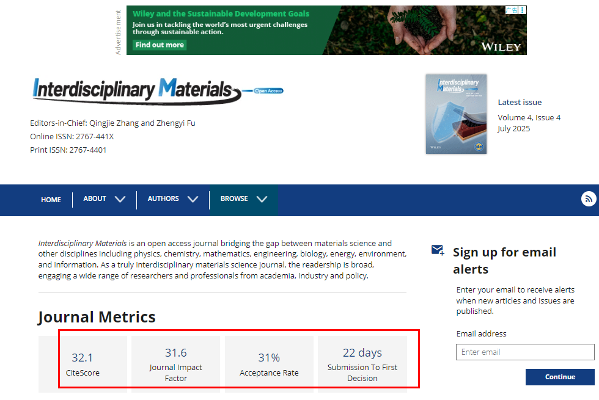Click the Journal Impact Factor metric box
599x400 pixels.
pyautogui.click(x=175, y=360)
